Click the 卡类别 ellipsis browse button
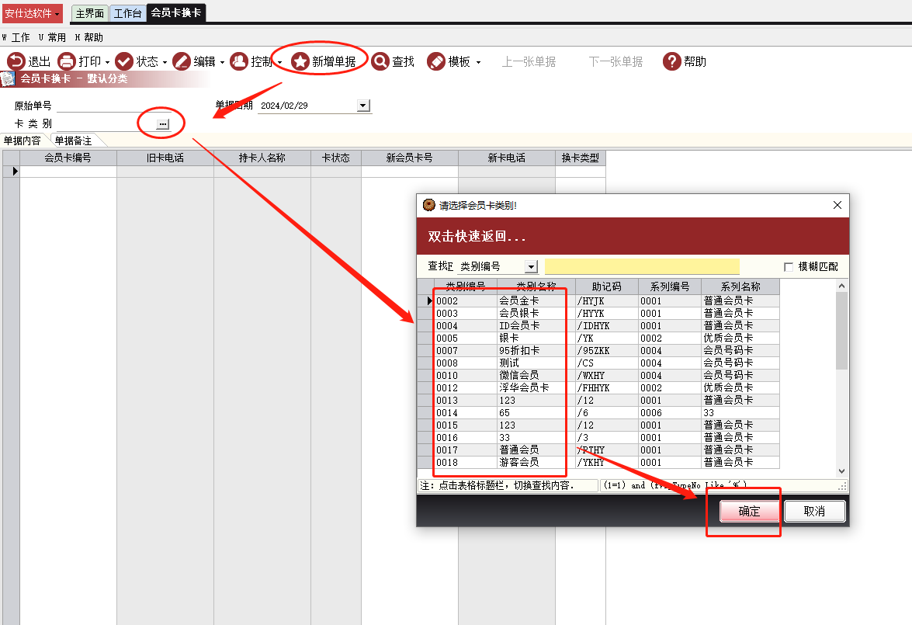Screen dimensions: 912x625 click(163, 123)
